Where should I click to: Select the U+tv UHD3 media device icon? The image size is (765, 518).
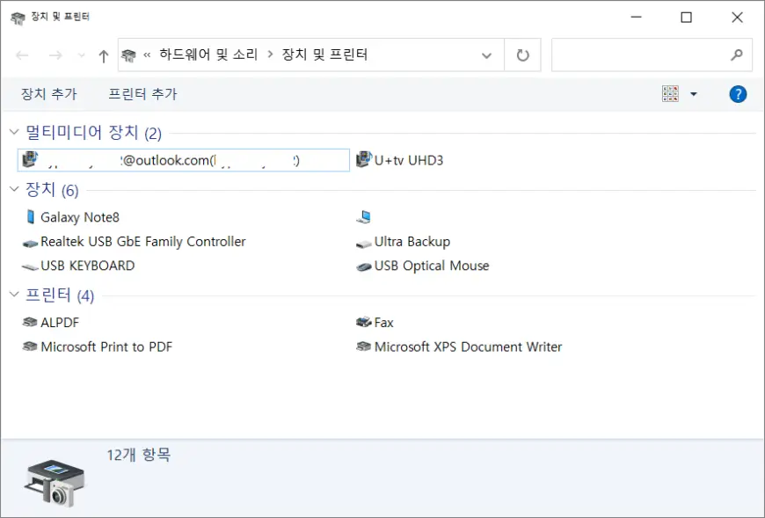[x=364, y=160]
